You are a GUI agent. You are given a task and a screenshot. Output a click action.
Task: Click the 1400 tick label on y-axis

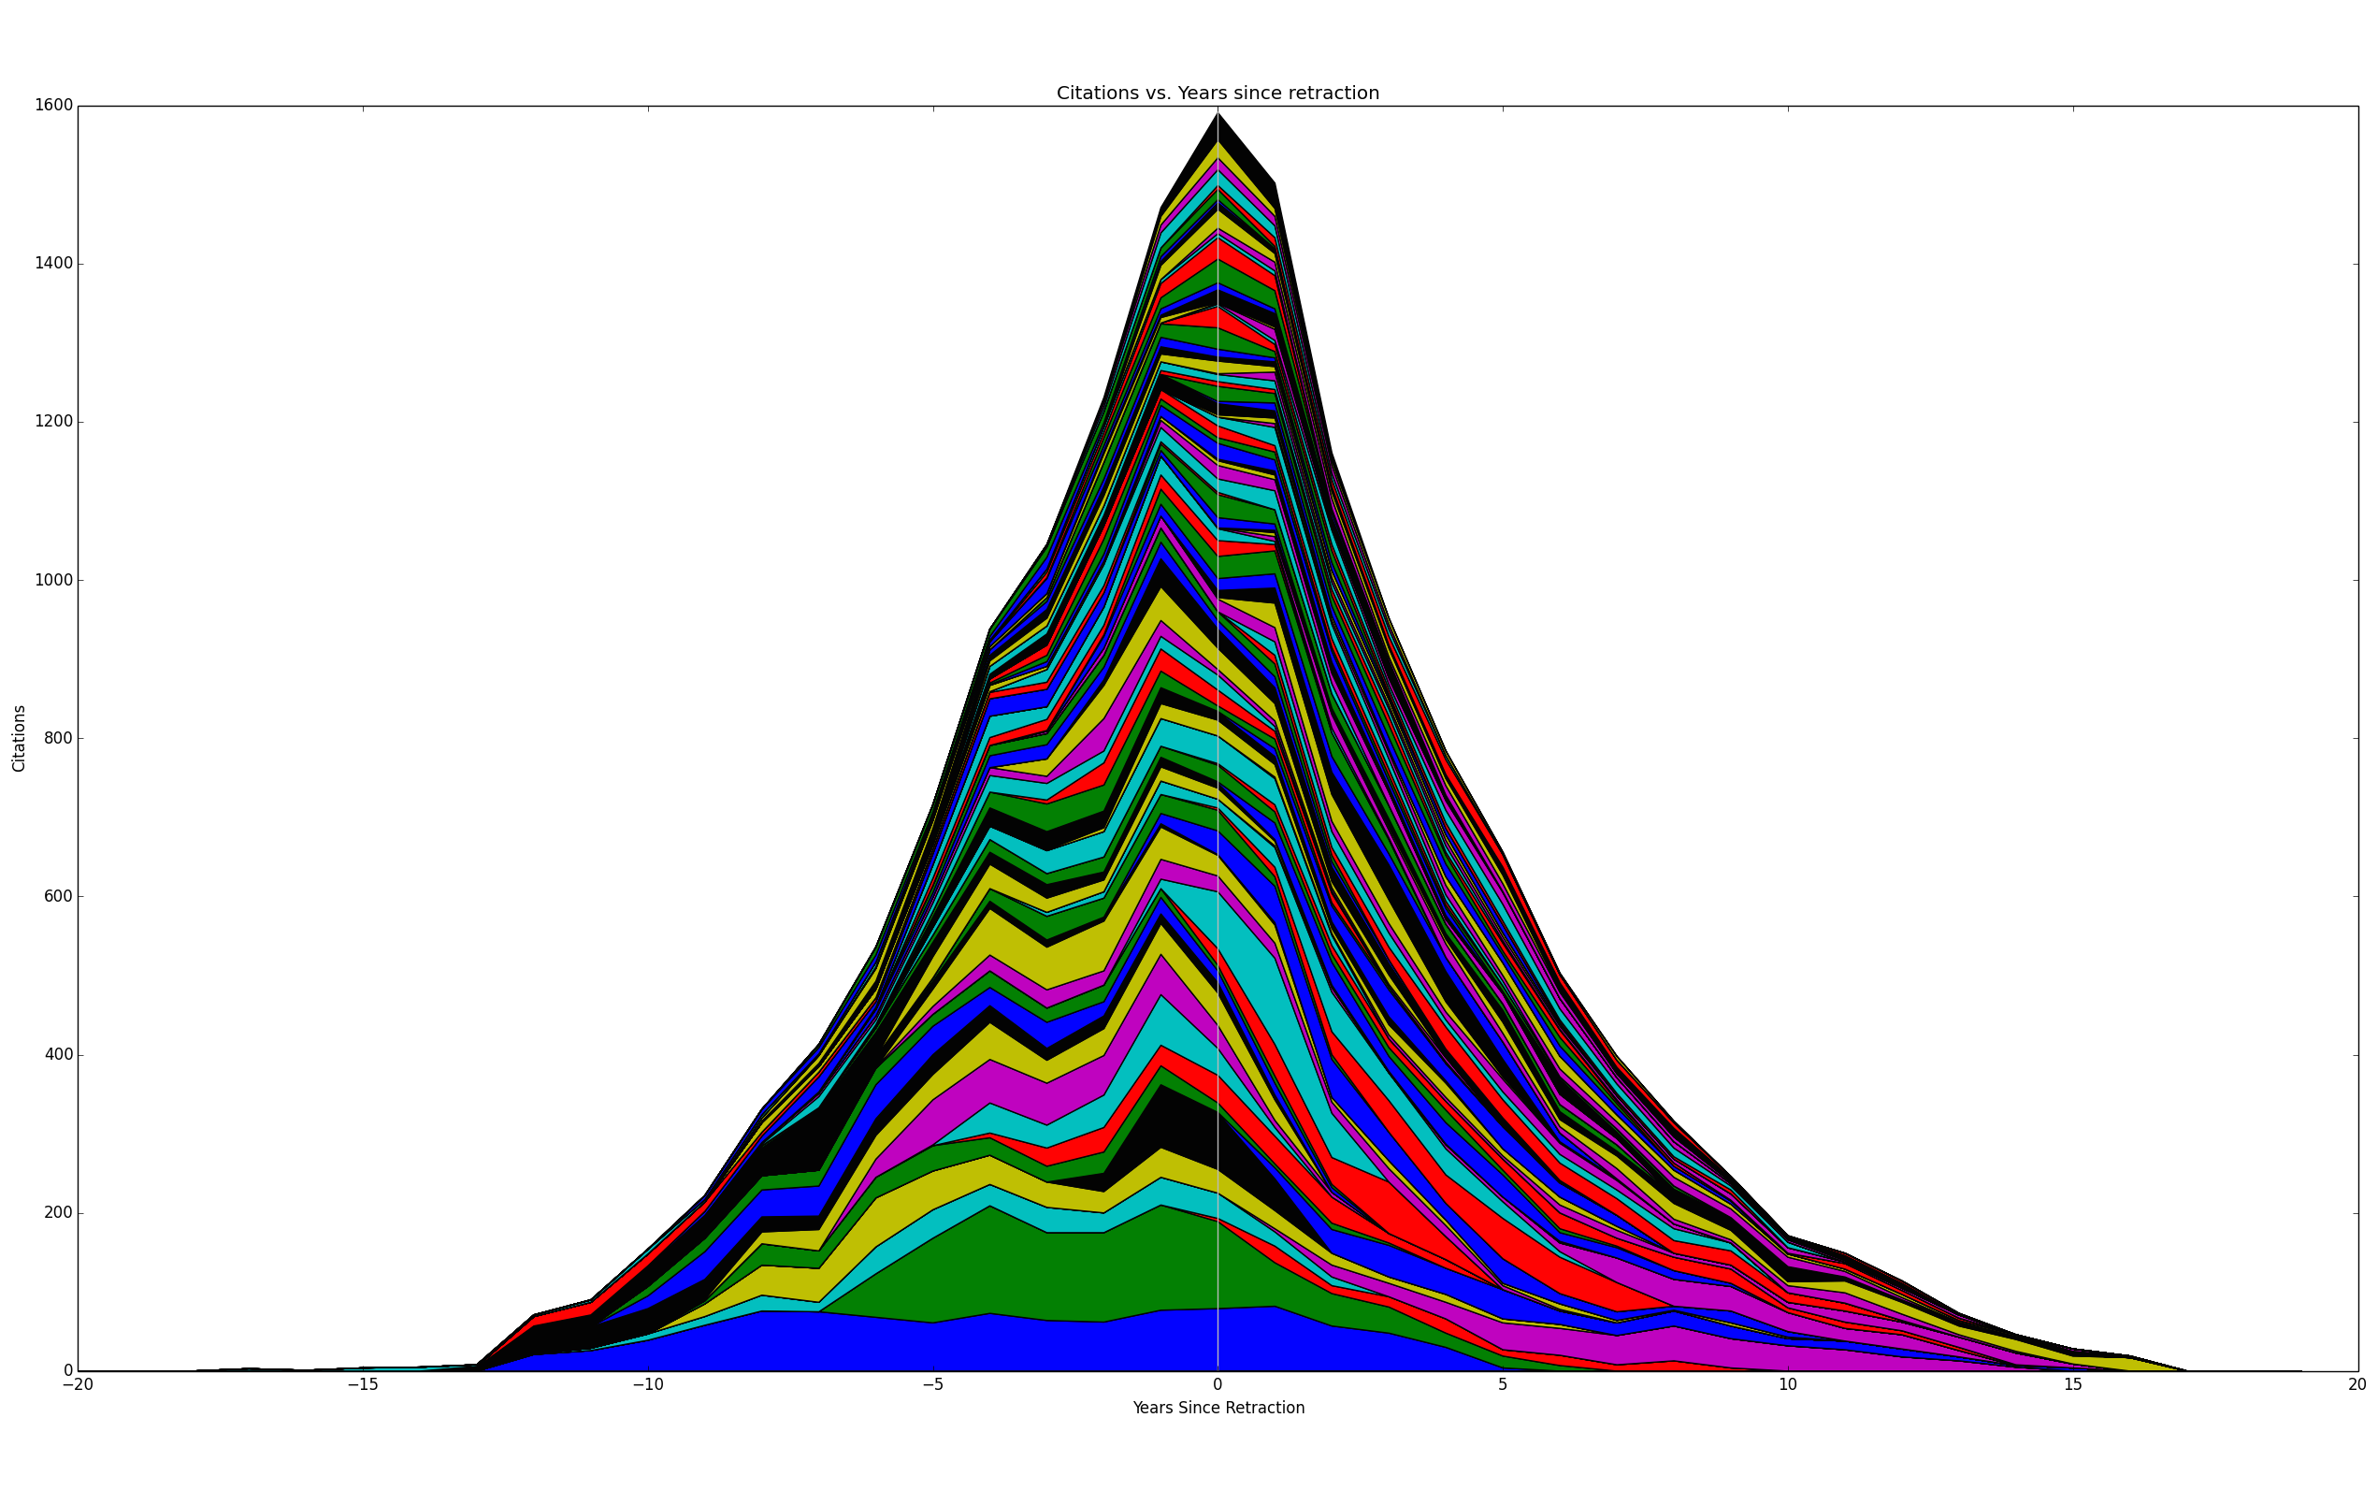click(x=54, y=264)
